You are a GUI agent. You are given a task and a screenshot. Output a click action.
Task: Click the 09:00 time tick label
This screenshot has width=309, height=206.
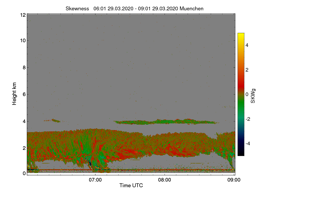point(234,180)
